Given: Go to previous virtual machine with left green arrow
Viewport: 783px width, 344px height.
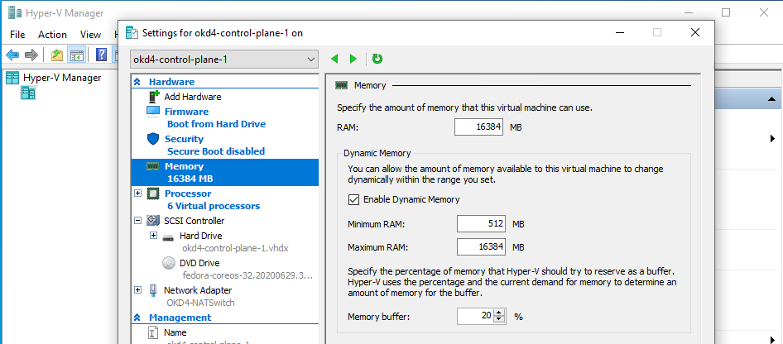Looking at the screenshot, I should pos(334,60).
